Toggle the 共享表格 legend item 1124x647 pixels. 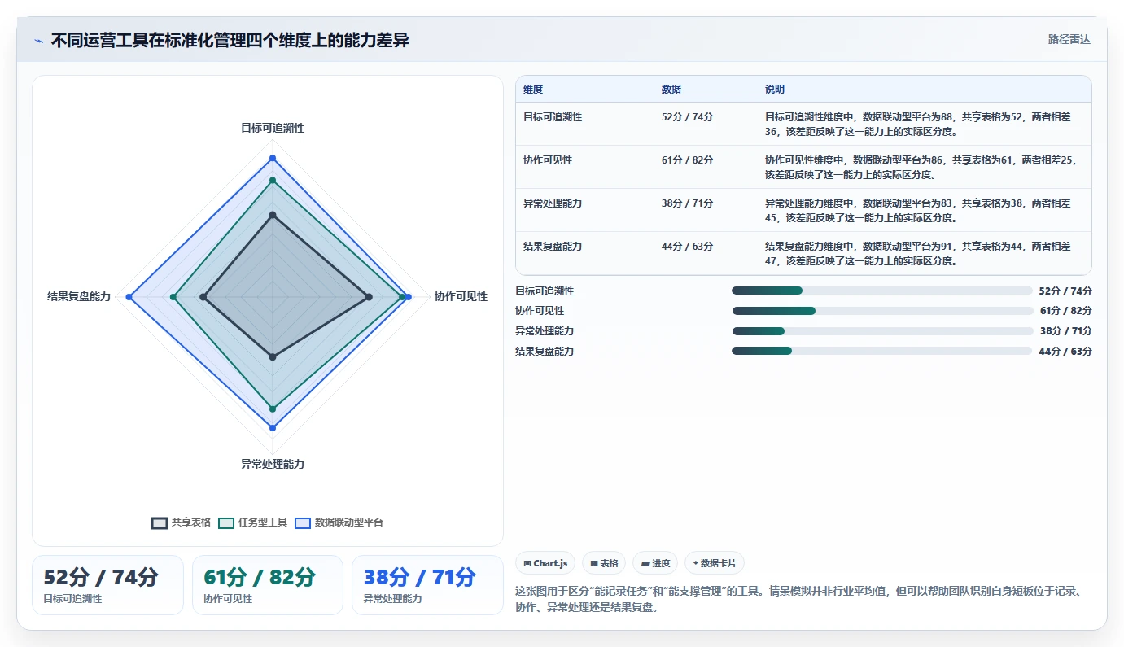click(x=182, y=522)
